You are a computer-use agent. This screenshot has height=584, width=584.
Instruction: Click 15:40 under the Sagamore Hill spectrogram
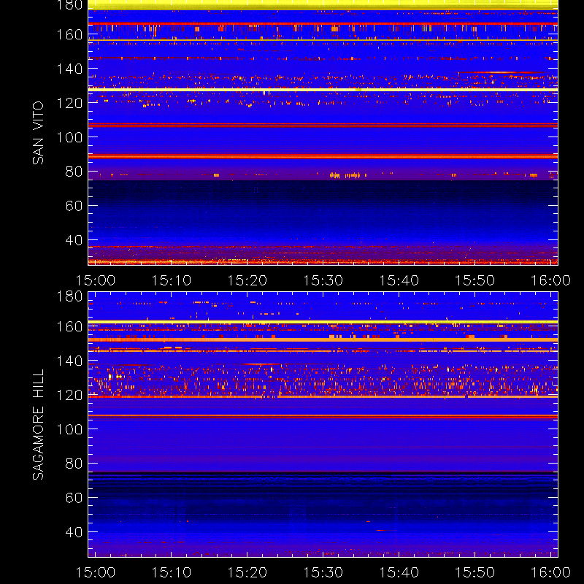399,572
